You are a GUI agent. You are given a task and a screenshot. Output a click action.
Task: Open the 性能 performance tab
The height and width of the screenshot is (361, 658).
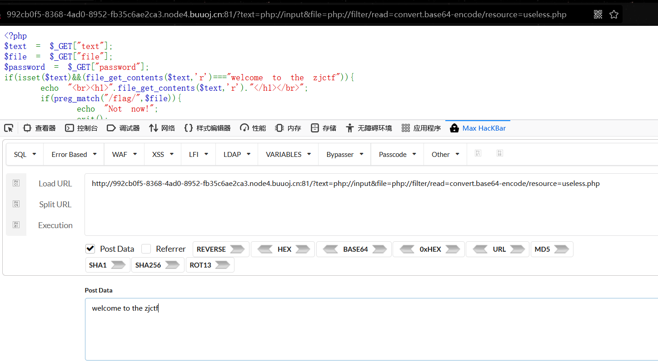(x=253, y=128)
